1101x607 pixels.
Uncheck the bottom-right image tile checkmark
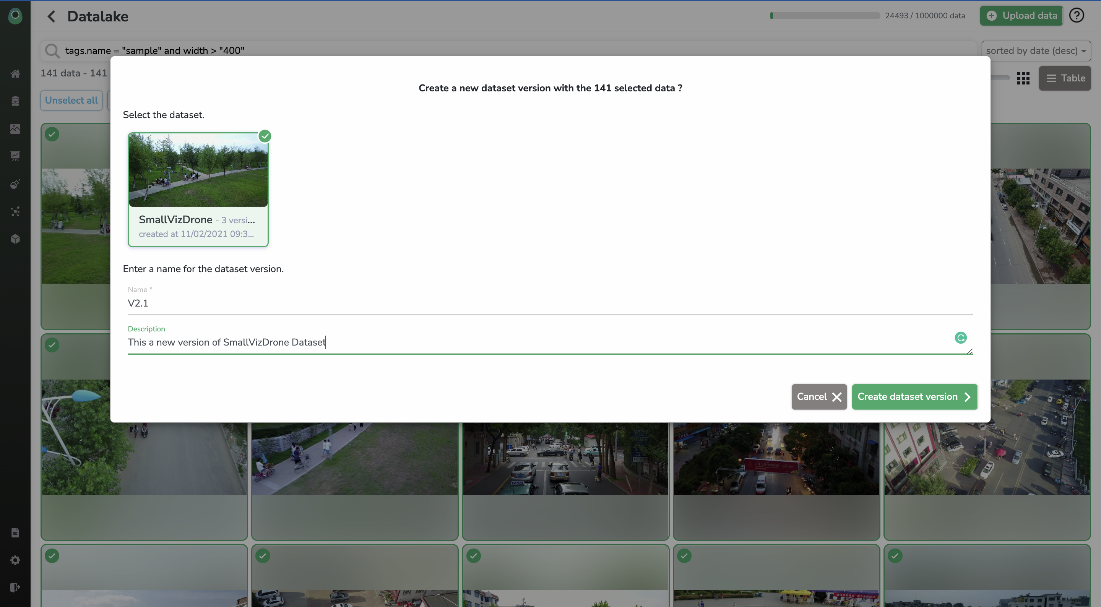click(x=895, y=556)
